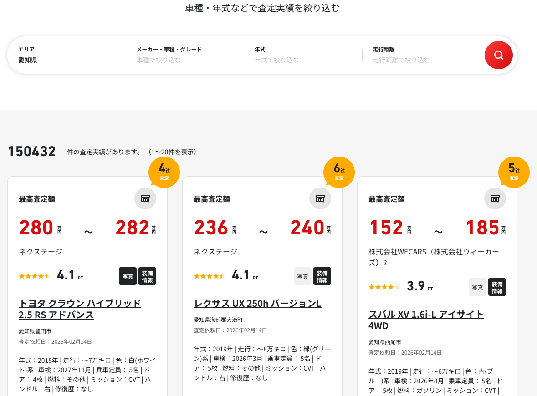Open the エリア dropdown showing 愛知県
Image resolution: width=537 pixels, height=396 pixels.
click(66, 55)
